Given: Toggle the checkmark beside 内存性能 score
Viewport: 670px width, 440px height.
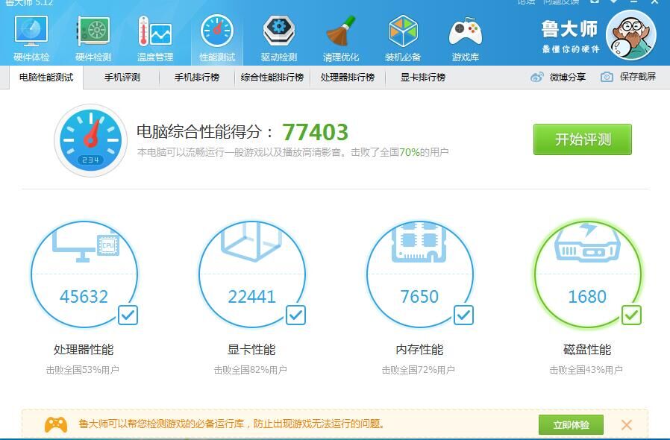Looking at the screenshot, I should tap(463, 315).
